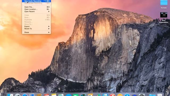Open the red iTunes icon in the Dock
170x96 pixels.
point(113,95)
